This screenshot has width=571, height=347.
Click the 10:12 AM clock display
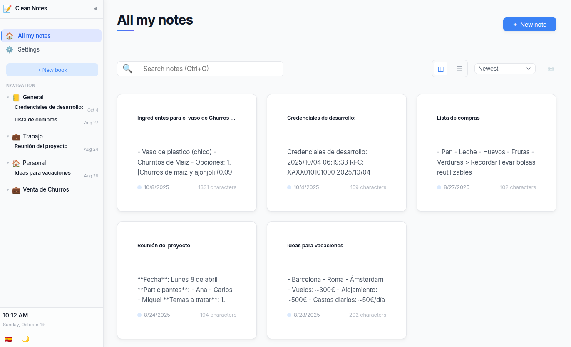click(x=15, y=315)
